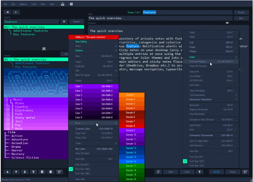Screen dimensions: 253x182
Task: Select Font Size 50% in the left context menu
Action: [94, 164]
